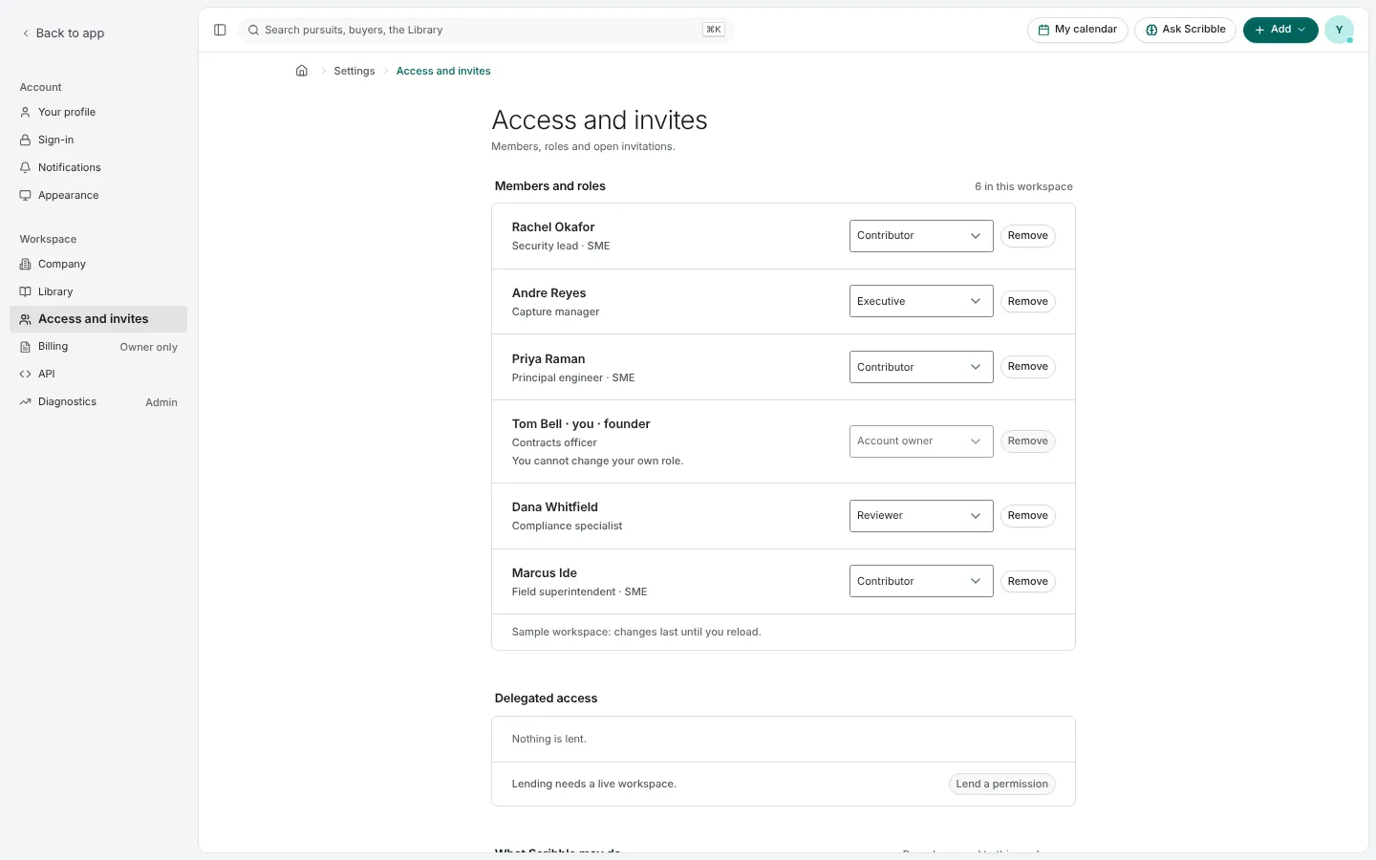Image resolution: width=1376 pixels, height=860 pixels.
Task: Remove Rachel Okafor from workspace
Action: pyautogui.click(x=1028, y=236)
